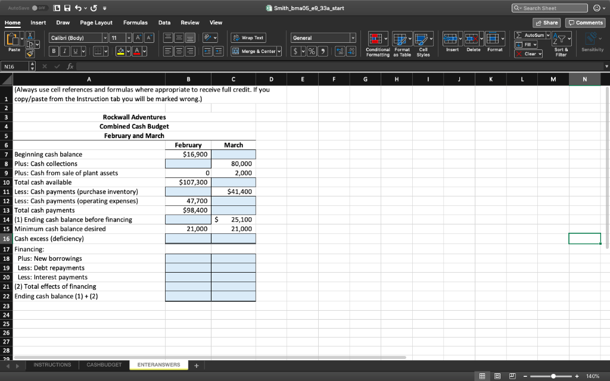Add a new sheet with plus button
The width and height of the screenshot is (610, 381).
click(x=197, y=366)
